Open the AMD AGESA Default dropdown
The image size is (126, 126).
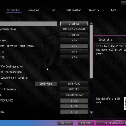[74, 29]
